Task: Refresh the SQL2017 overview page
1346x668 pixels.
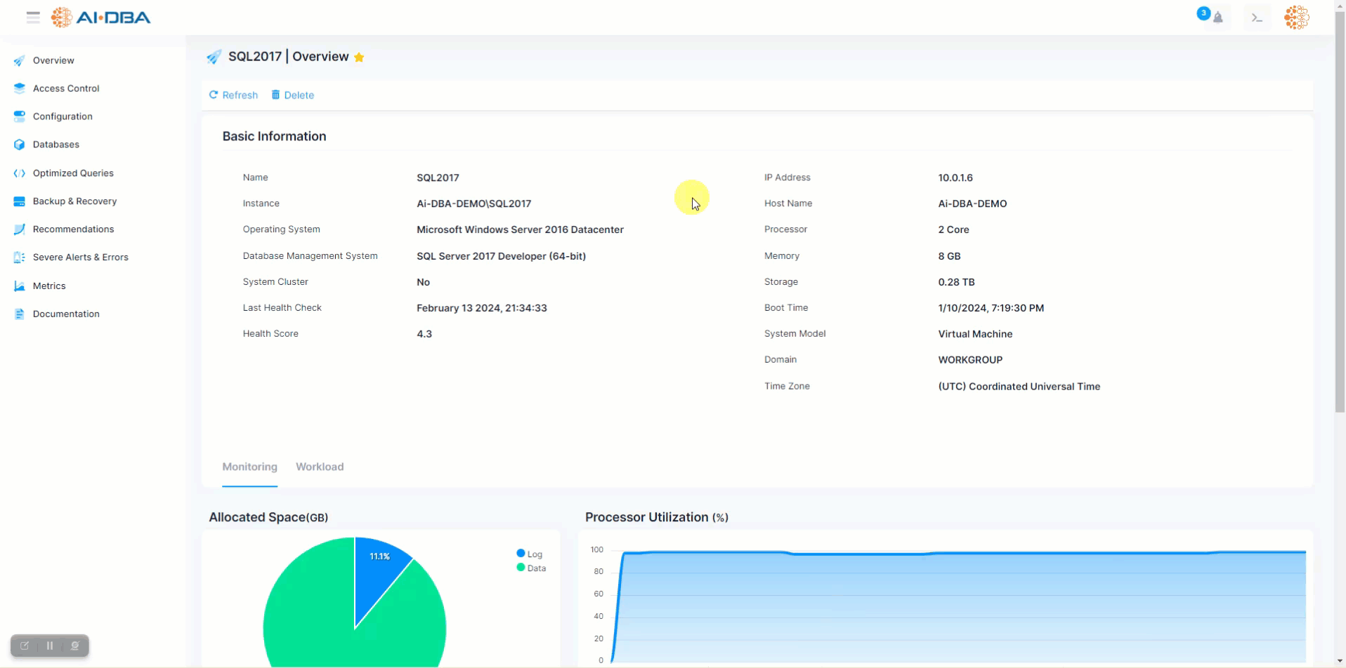Action: (x=233, y=95)
